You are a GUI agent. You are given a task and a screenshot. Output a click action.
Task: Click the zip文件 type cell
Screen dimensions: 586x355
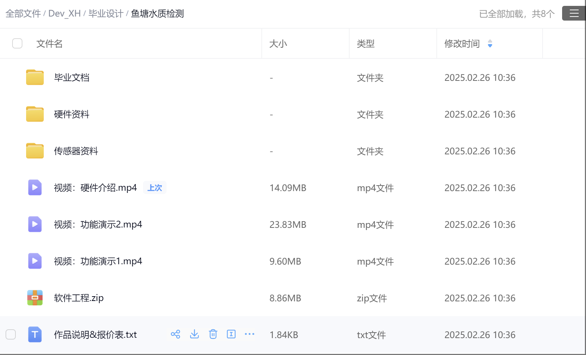[372, 298]
